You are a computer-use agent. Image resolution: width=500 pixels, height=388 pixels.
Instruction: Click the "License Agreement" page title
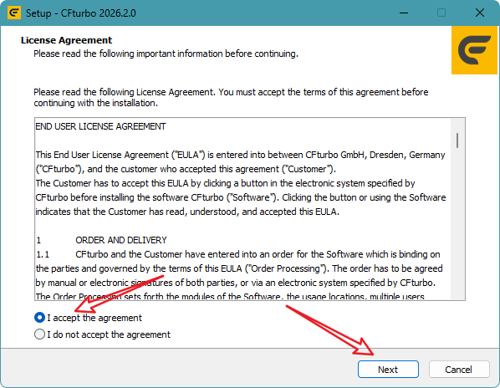[66, 40]
